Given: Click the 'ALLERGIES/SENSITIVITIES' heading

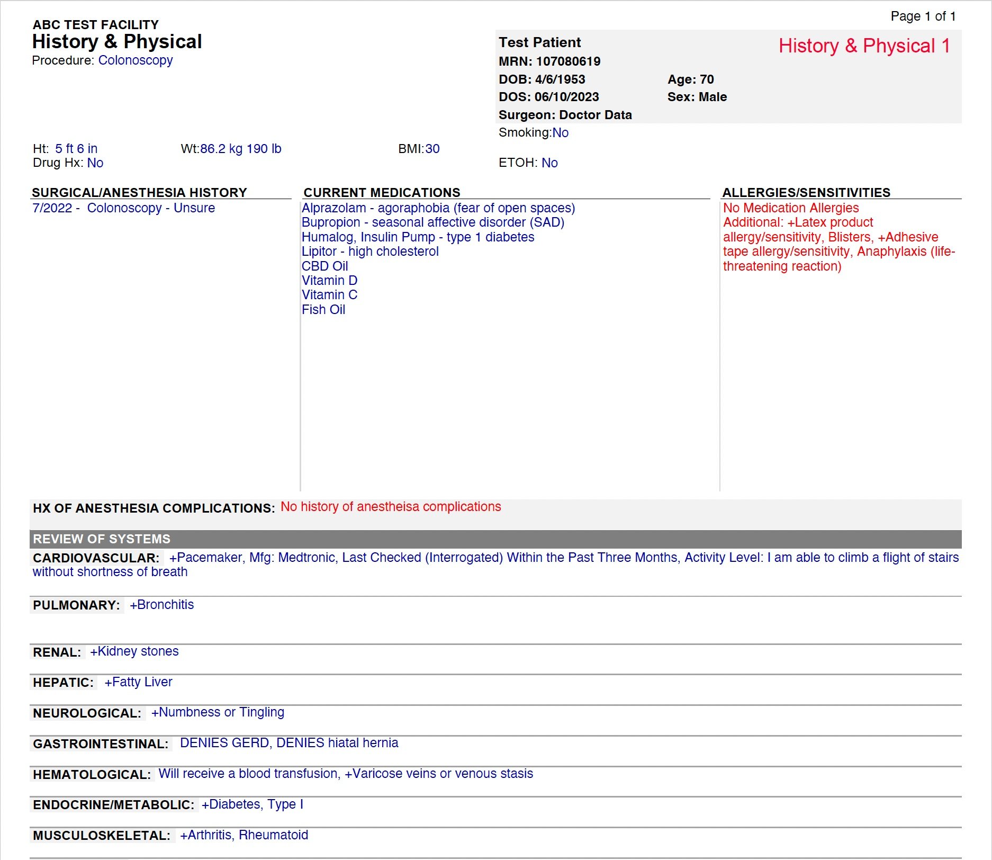Looking at the screenshot, I should click(x=806, y=192).
